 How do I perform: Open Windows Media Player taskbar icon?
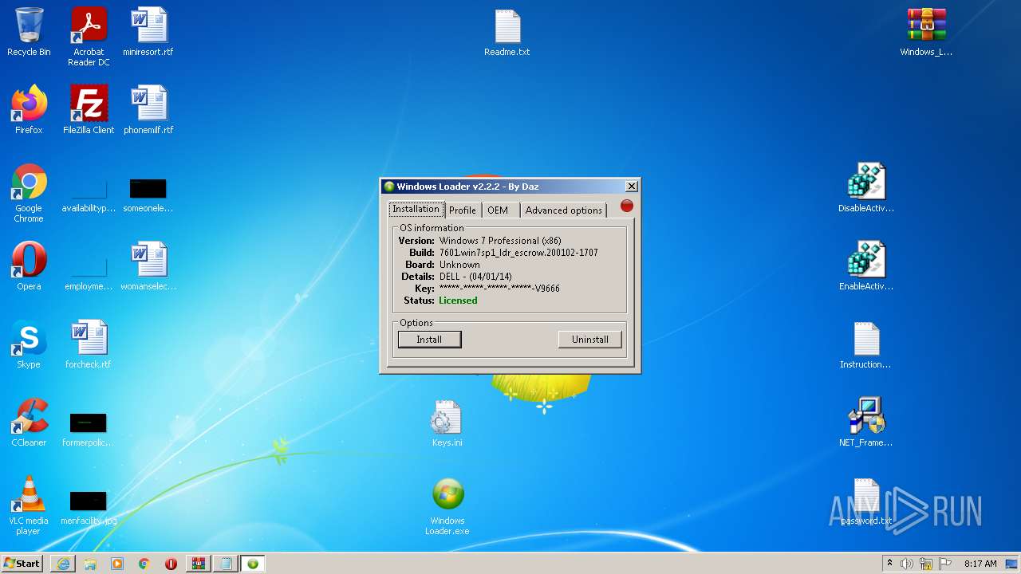click(x=117, y=564)
